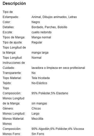Click the 'Tops Longitud:' label
This screenshot has width=94, height=136.
pyautogui.click(x=12, y=58)
